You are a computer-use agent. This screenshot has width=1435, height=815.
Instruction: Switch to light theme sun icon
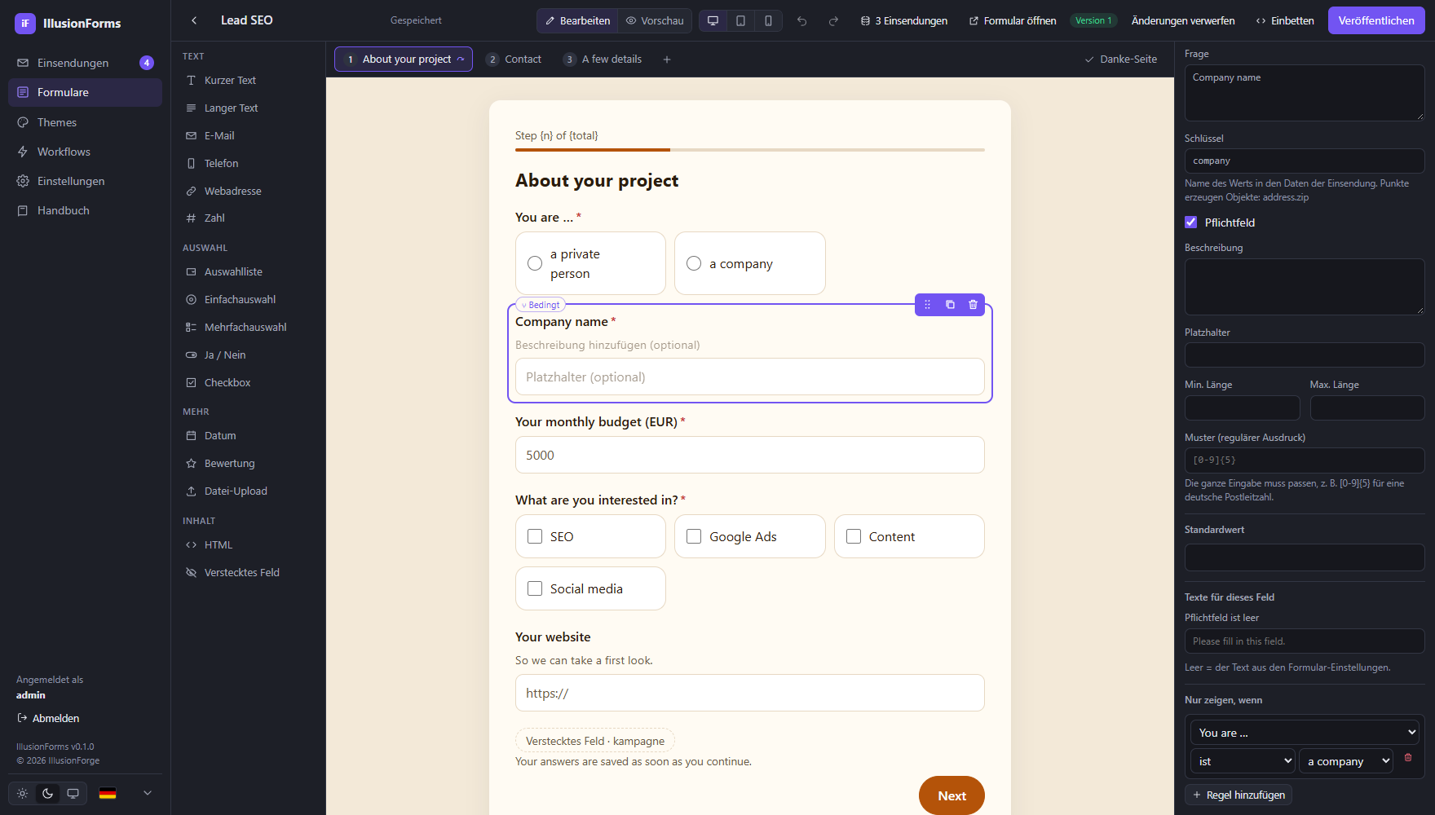[x=23, y=793]
